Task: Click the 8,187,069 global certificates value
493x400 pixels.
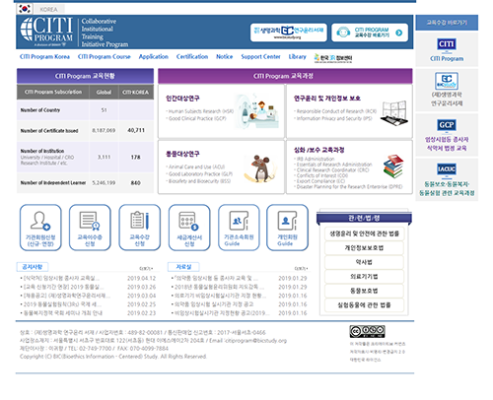Action: coord(104,130)
